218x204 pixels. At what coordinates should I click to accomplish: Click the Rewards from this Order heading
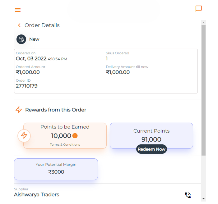tap(56, 110)
